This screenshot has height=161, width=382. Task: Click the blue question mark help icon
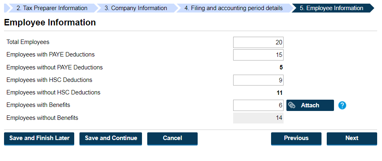point(342,105)
